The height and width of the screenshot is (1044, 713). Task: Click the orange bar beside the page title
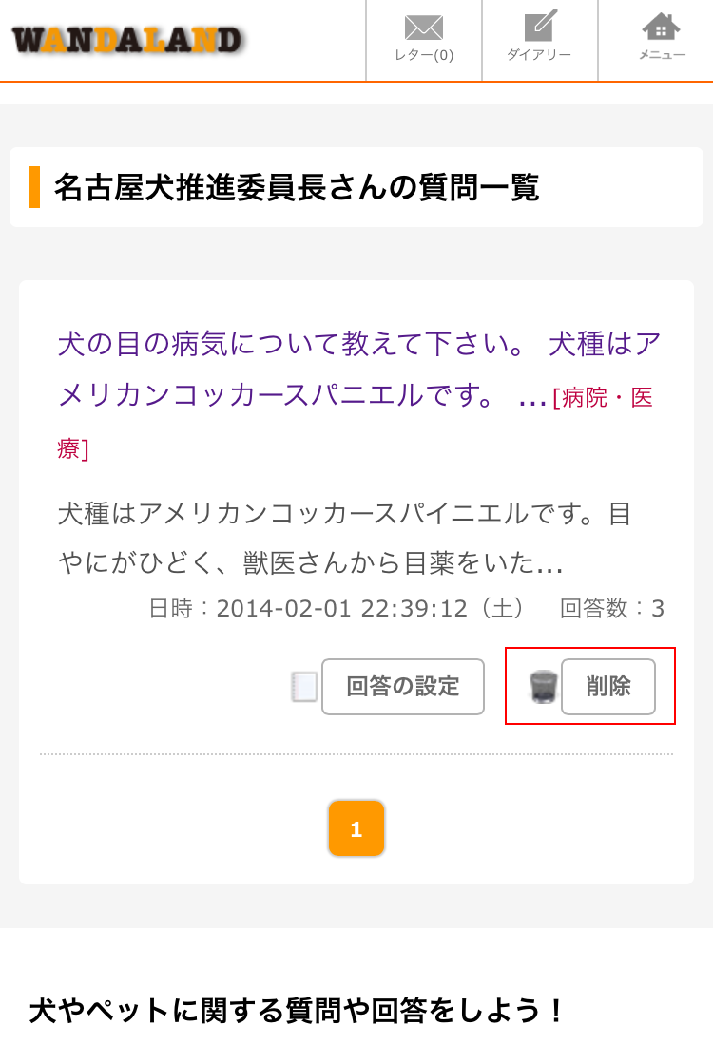[34, 187]
